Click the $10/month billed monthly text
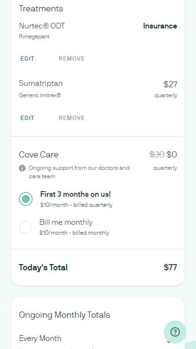This screenshot has width=196, height=349. 74,233
